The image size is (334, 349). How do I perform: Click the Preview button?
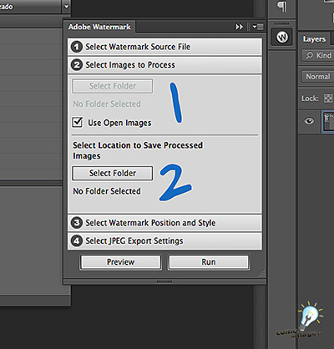(120, 262)
